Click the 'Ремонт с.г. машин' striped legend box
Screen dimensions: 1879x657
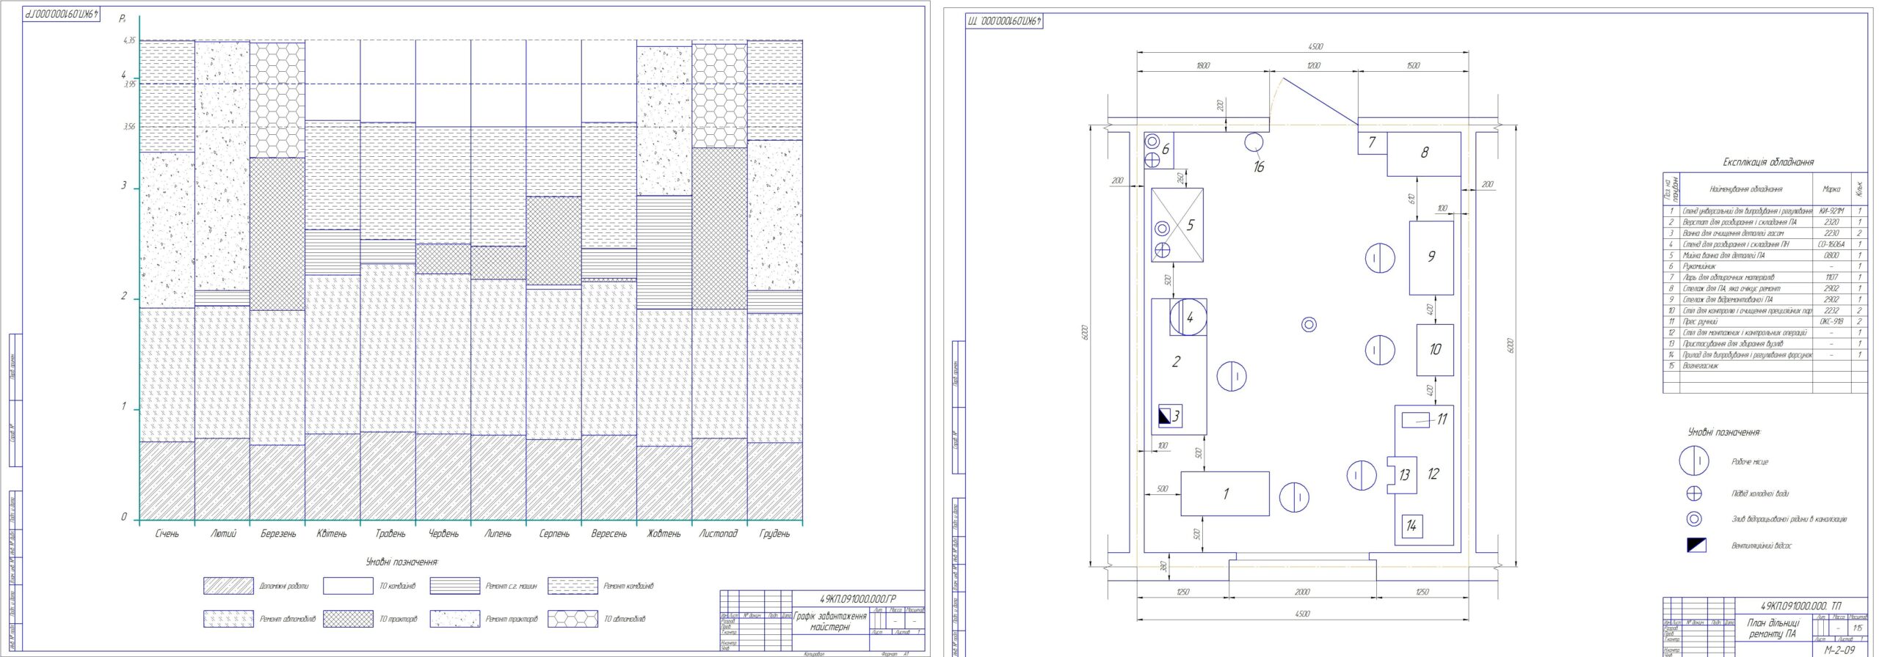click(455, 586)
